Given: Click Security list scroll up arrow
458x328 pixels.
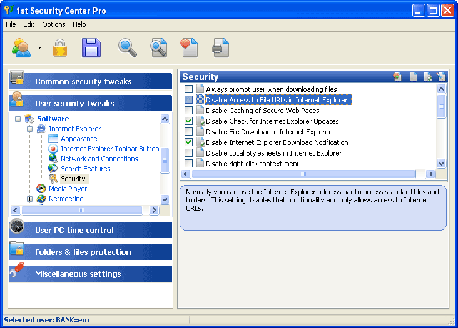Looking at the screenshot, I should (x=441, y=89).
